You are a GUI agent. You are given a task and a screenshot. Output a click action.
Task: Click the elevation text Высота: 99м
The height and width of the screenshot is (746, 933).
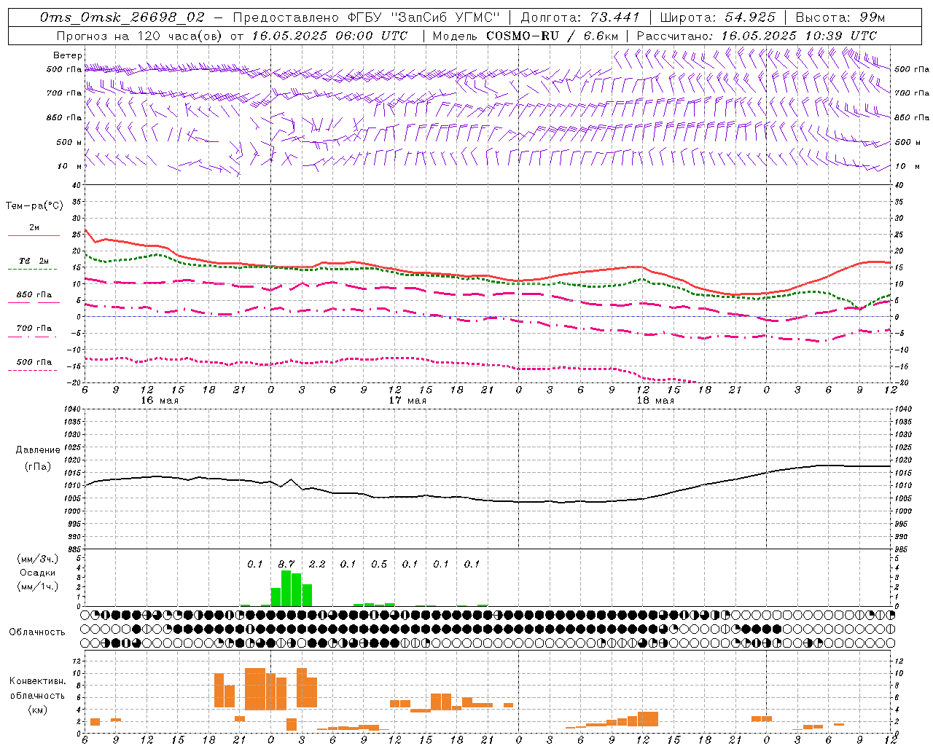(840, 17)
